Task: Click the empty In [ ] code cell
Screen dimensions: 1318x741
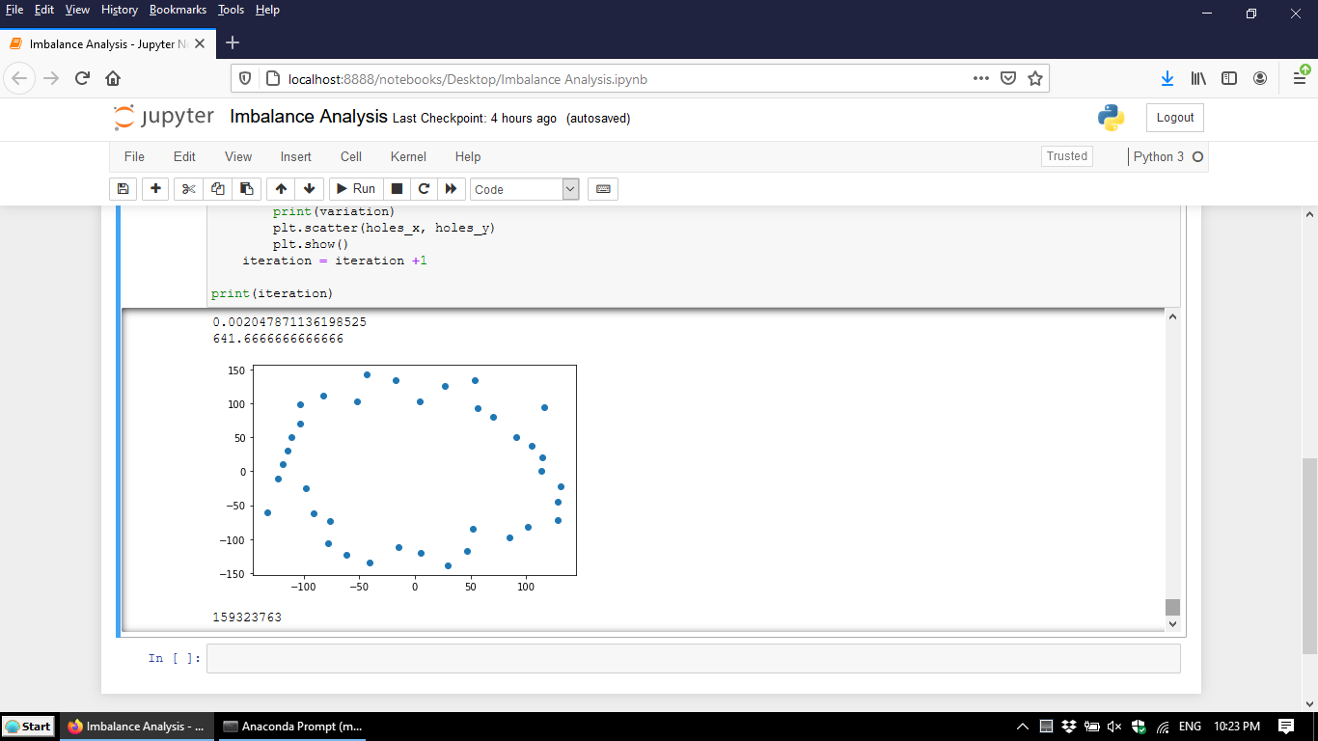Action: 693,658
